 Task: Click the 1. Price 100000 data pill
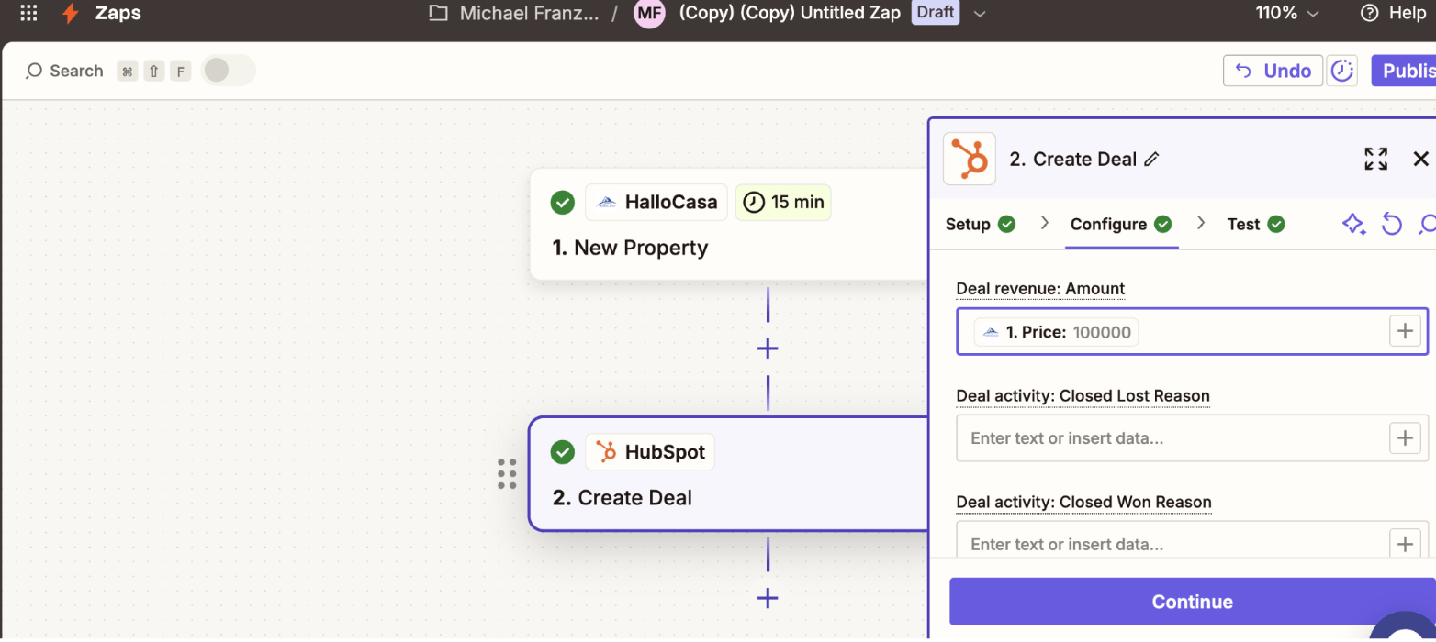pyautogui.click(x=1056, y=332)
